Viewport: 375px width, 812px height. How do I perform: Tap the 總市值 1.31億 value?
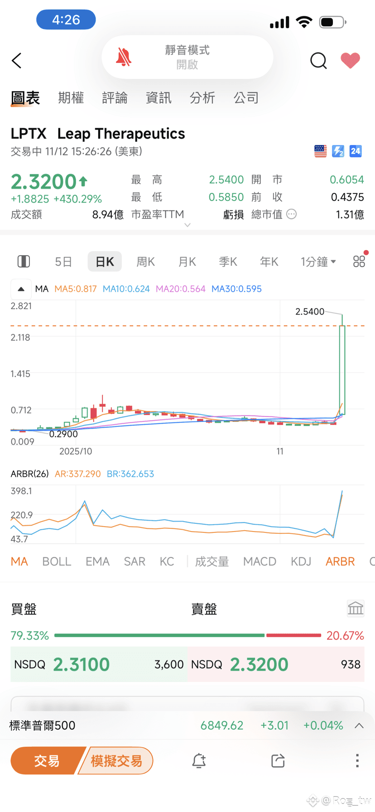pyautogui.click(x=308, y=214)
